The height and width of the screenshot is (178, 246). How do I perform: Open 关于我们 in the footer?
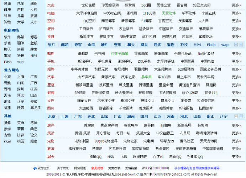(63, 168)
